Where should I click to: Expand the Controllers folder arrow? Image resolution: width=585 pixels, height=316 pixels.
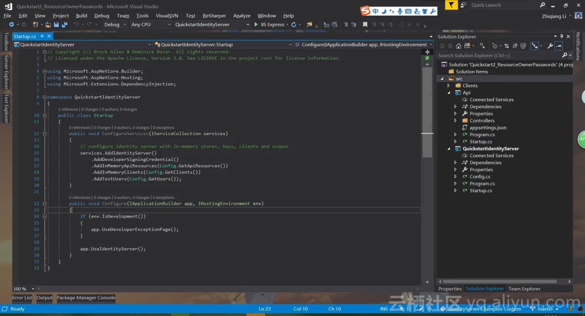455,120
